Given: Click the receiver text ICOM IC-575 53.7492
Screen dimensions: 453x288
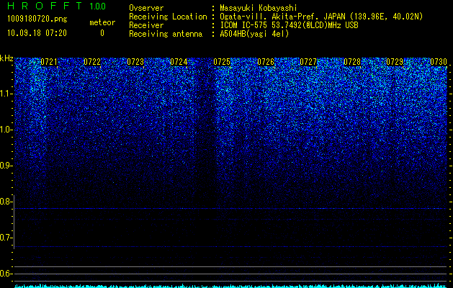Looking at the screenshot, I should tap(258, 25).
